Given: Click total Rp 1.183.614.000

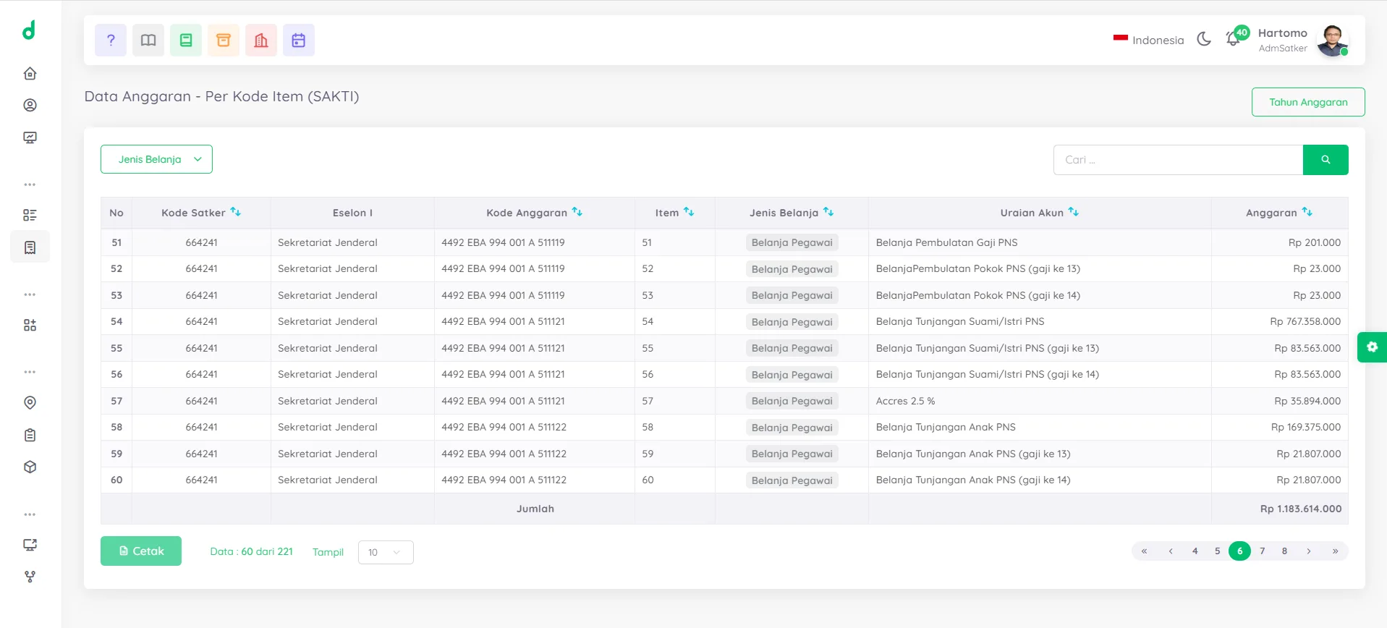Looking at the screenshot, I should [x=1301, y=509].
